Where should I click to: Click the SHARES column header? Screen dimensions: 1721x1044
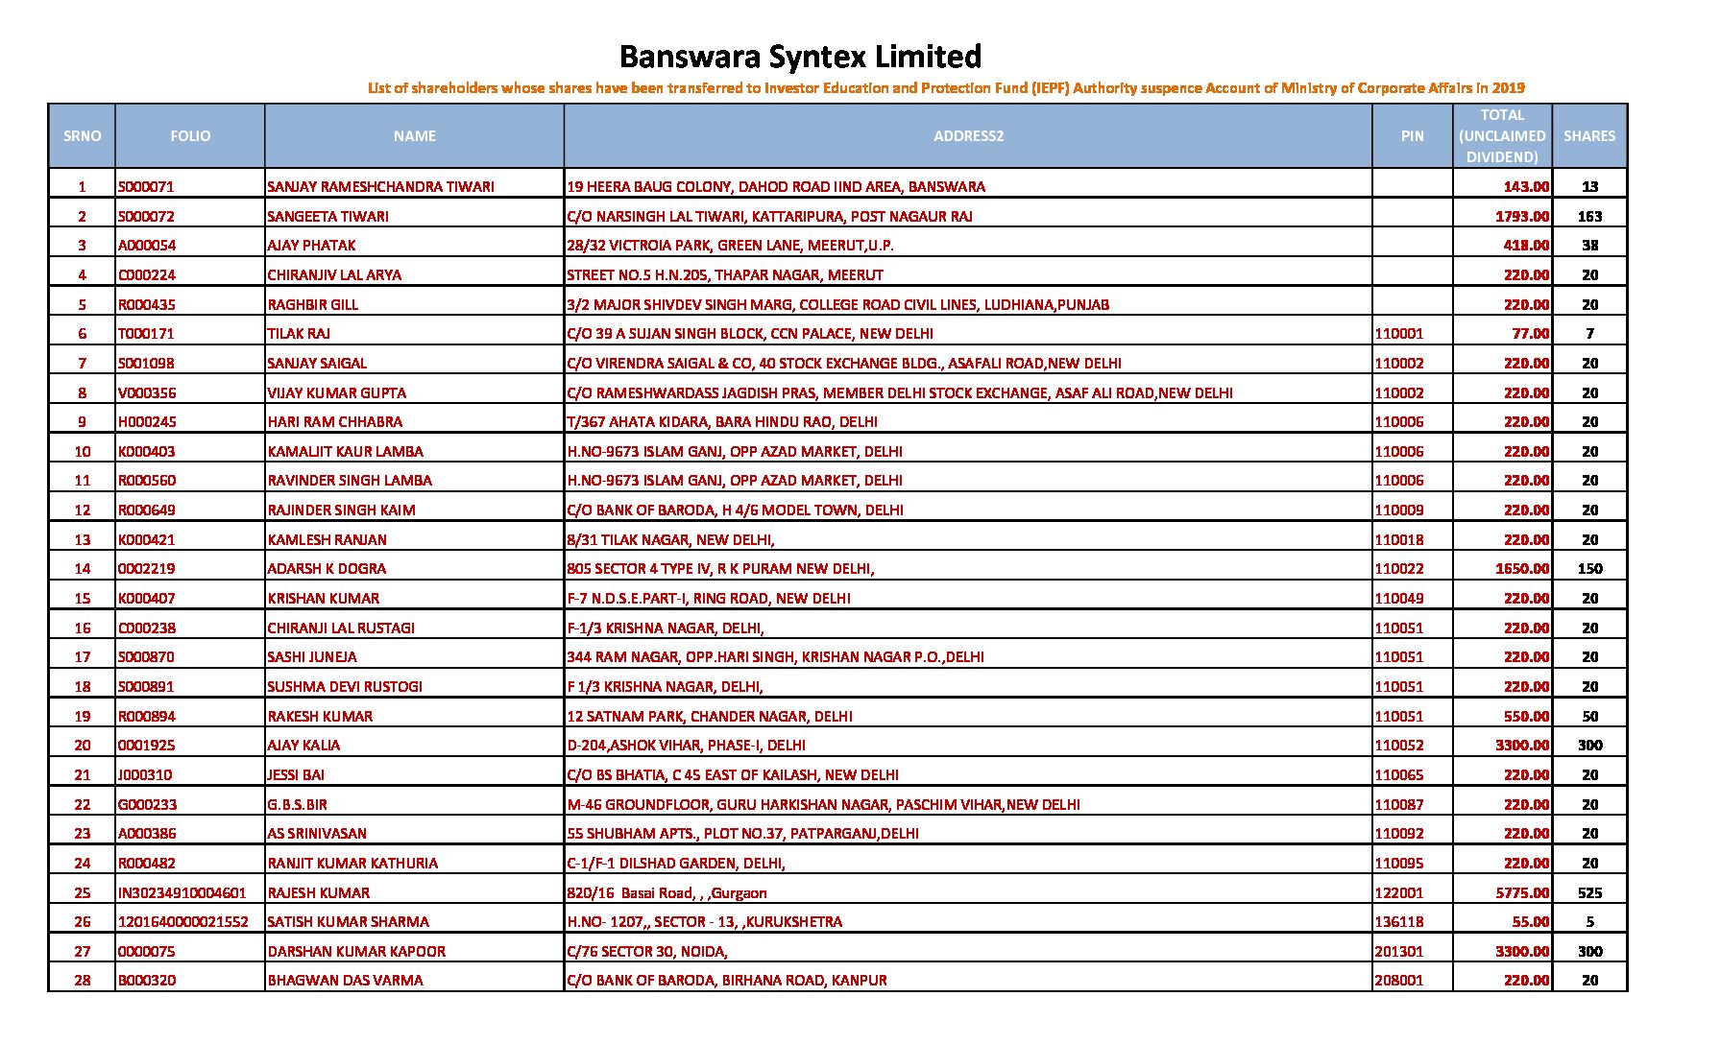point(1588,136)
